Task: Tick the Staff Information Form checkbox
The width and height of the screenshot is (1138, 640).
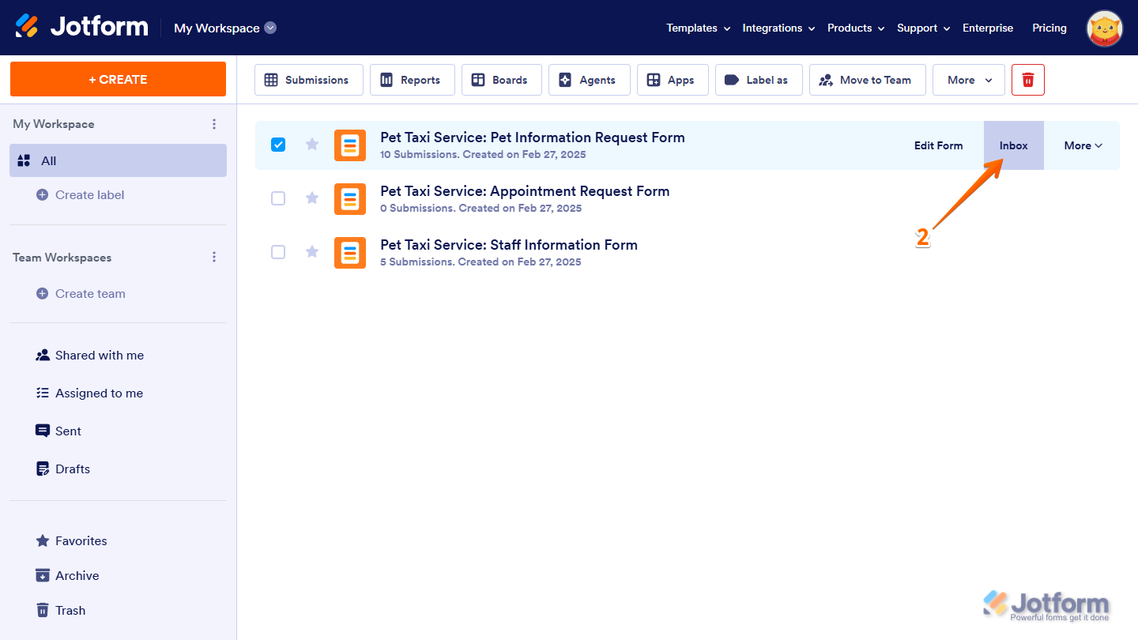Action: [278, 252]
